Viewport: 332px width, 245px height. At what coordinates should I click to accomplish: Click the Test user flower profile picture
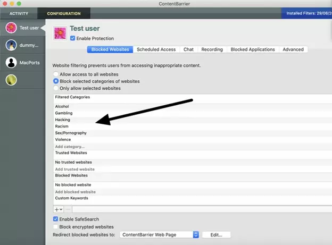point(61,33)
